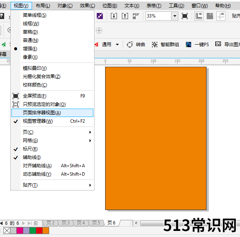
Task: Expand the 网格(G) submenu
Action: (52, 141)
